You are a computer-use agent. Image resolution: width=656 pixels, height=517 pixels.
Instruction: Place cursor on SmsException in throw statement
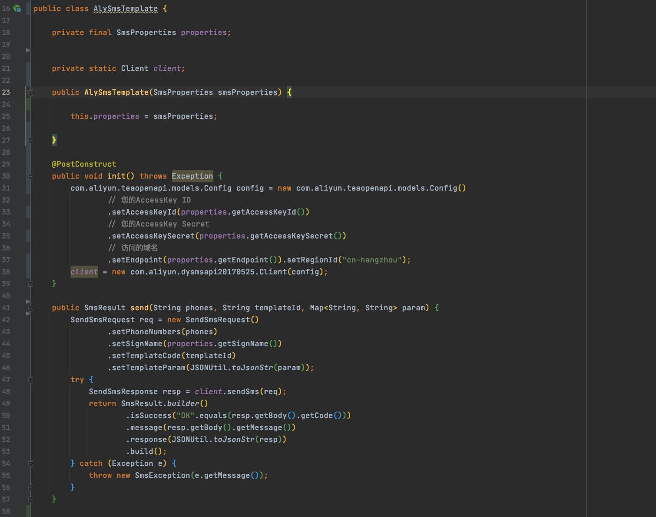coord(162,476)
